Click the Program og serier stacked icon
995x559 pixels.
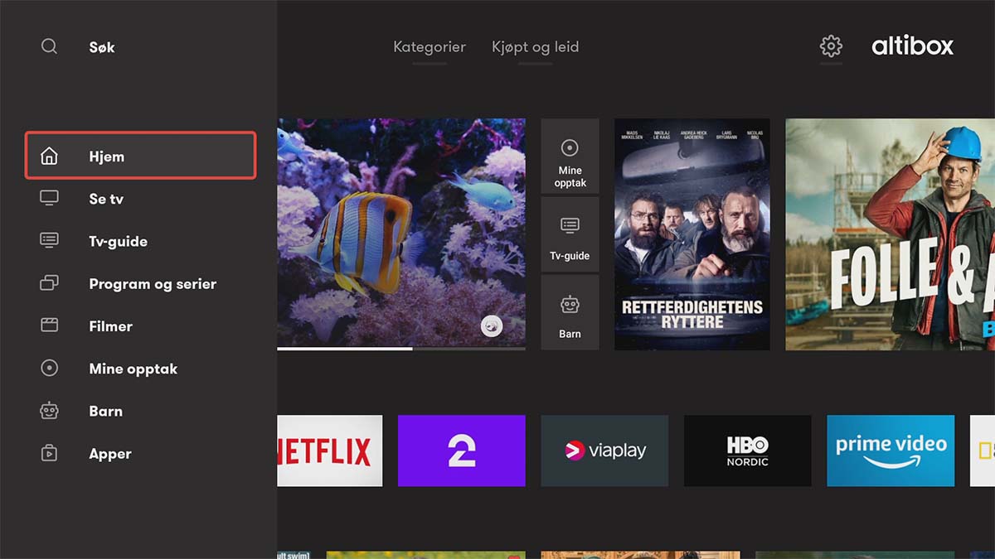point(50,283)
